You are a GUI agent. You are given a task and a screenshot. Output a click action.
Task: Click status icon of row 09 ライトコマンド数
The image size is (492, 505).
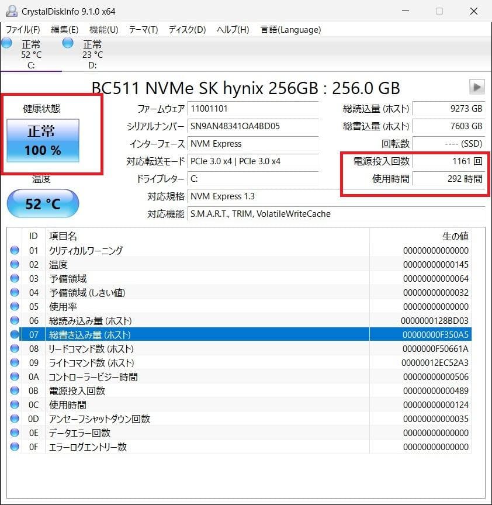tap(15, 362)
